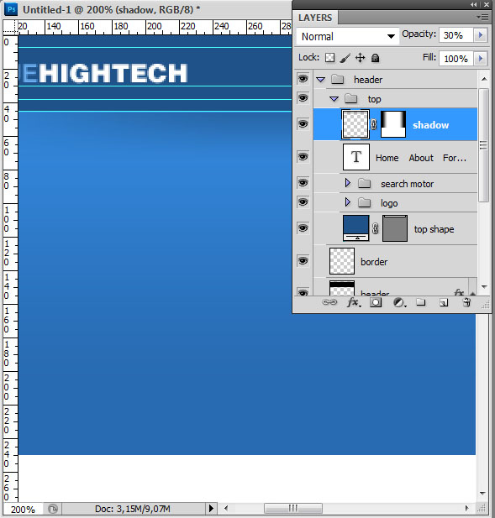Viewport: 495px width, 518px height.
Task: Select the LAYERS panel tab
Action: pyautogui.click(x=315, y=18)
